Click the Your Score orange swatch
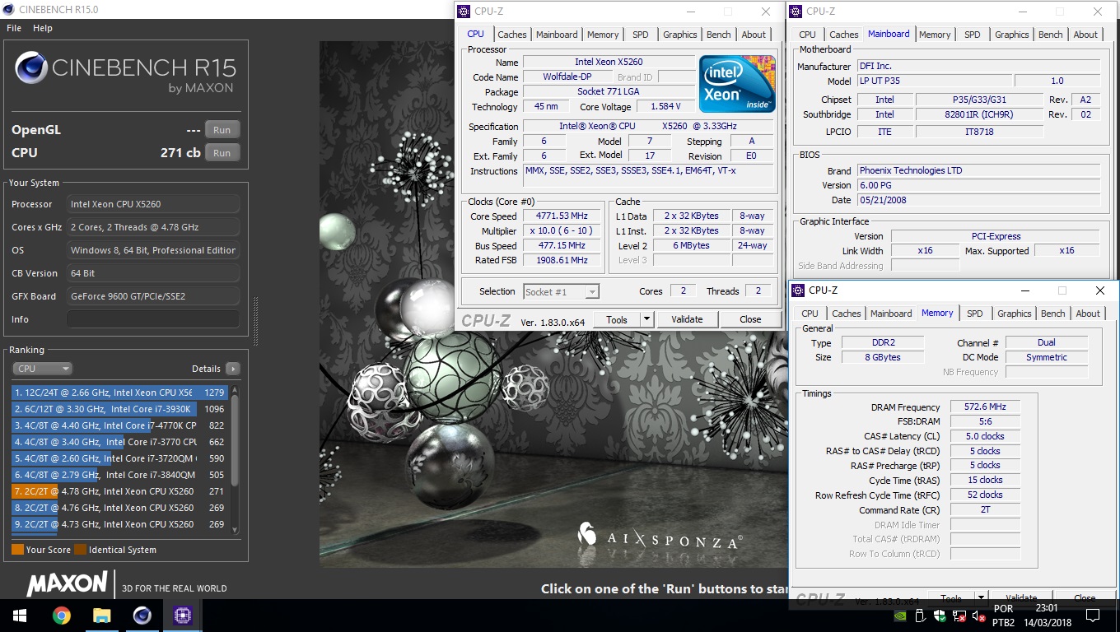Viewport: 1120px width, 632px height. pyautogui.click(x=17, y=550)
